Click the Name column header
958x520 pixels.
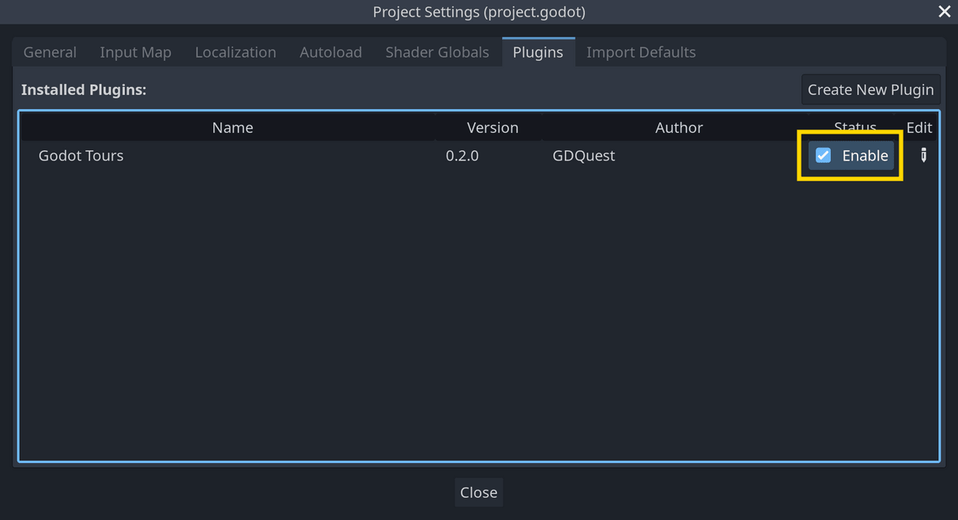(x=232, y=127)
